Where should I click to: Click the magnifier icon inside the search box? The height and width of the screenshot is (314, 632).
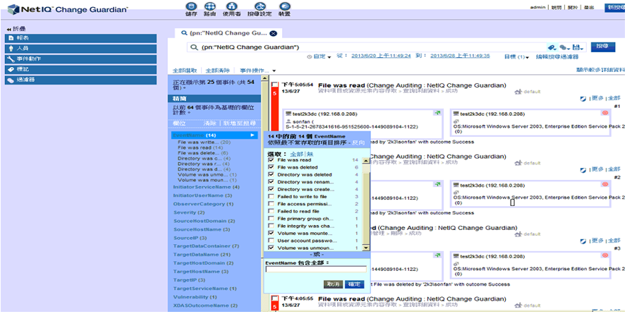(195, 47)
